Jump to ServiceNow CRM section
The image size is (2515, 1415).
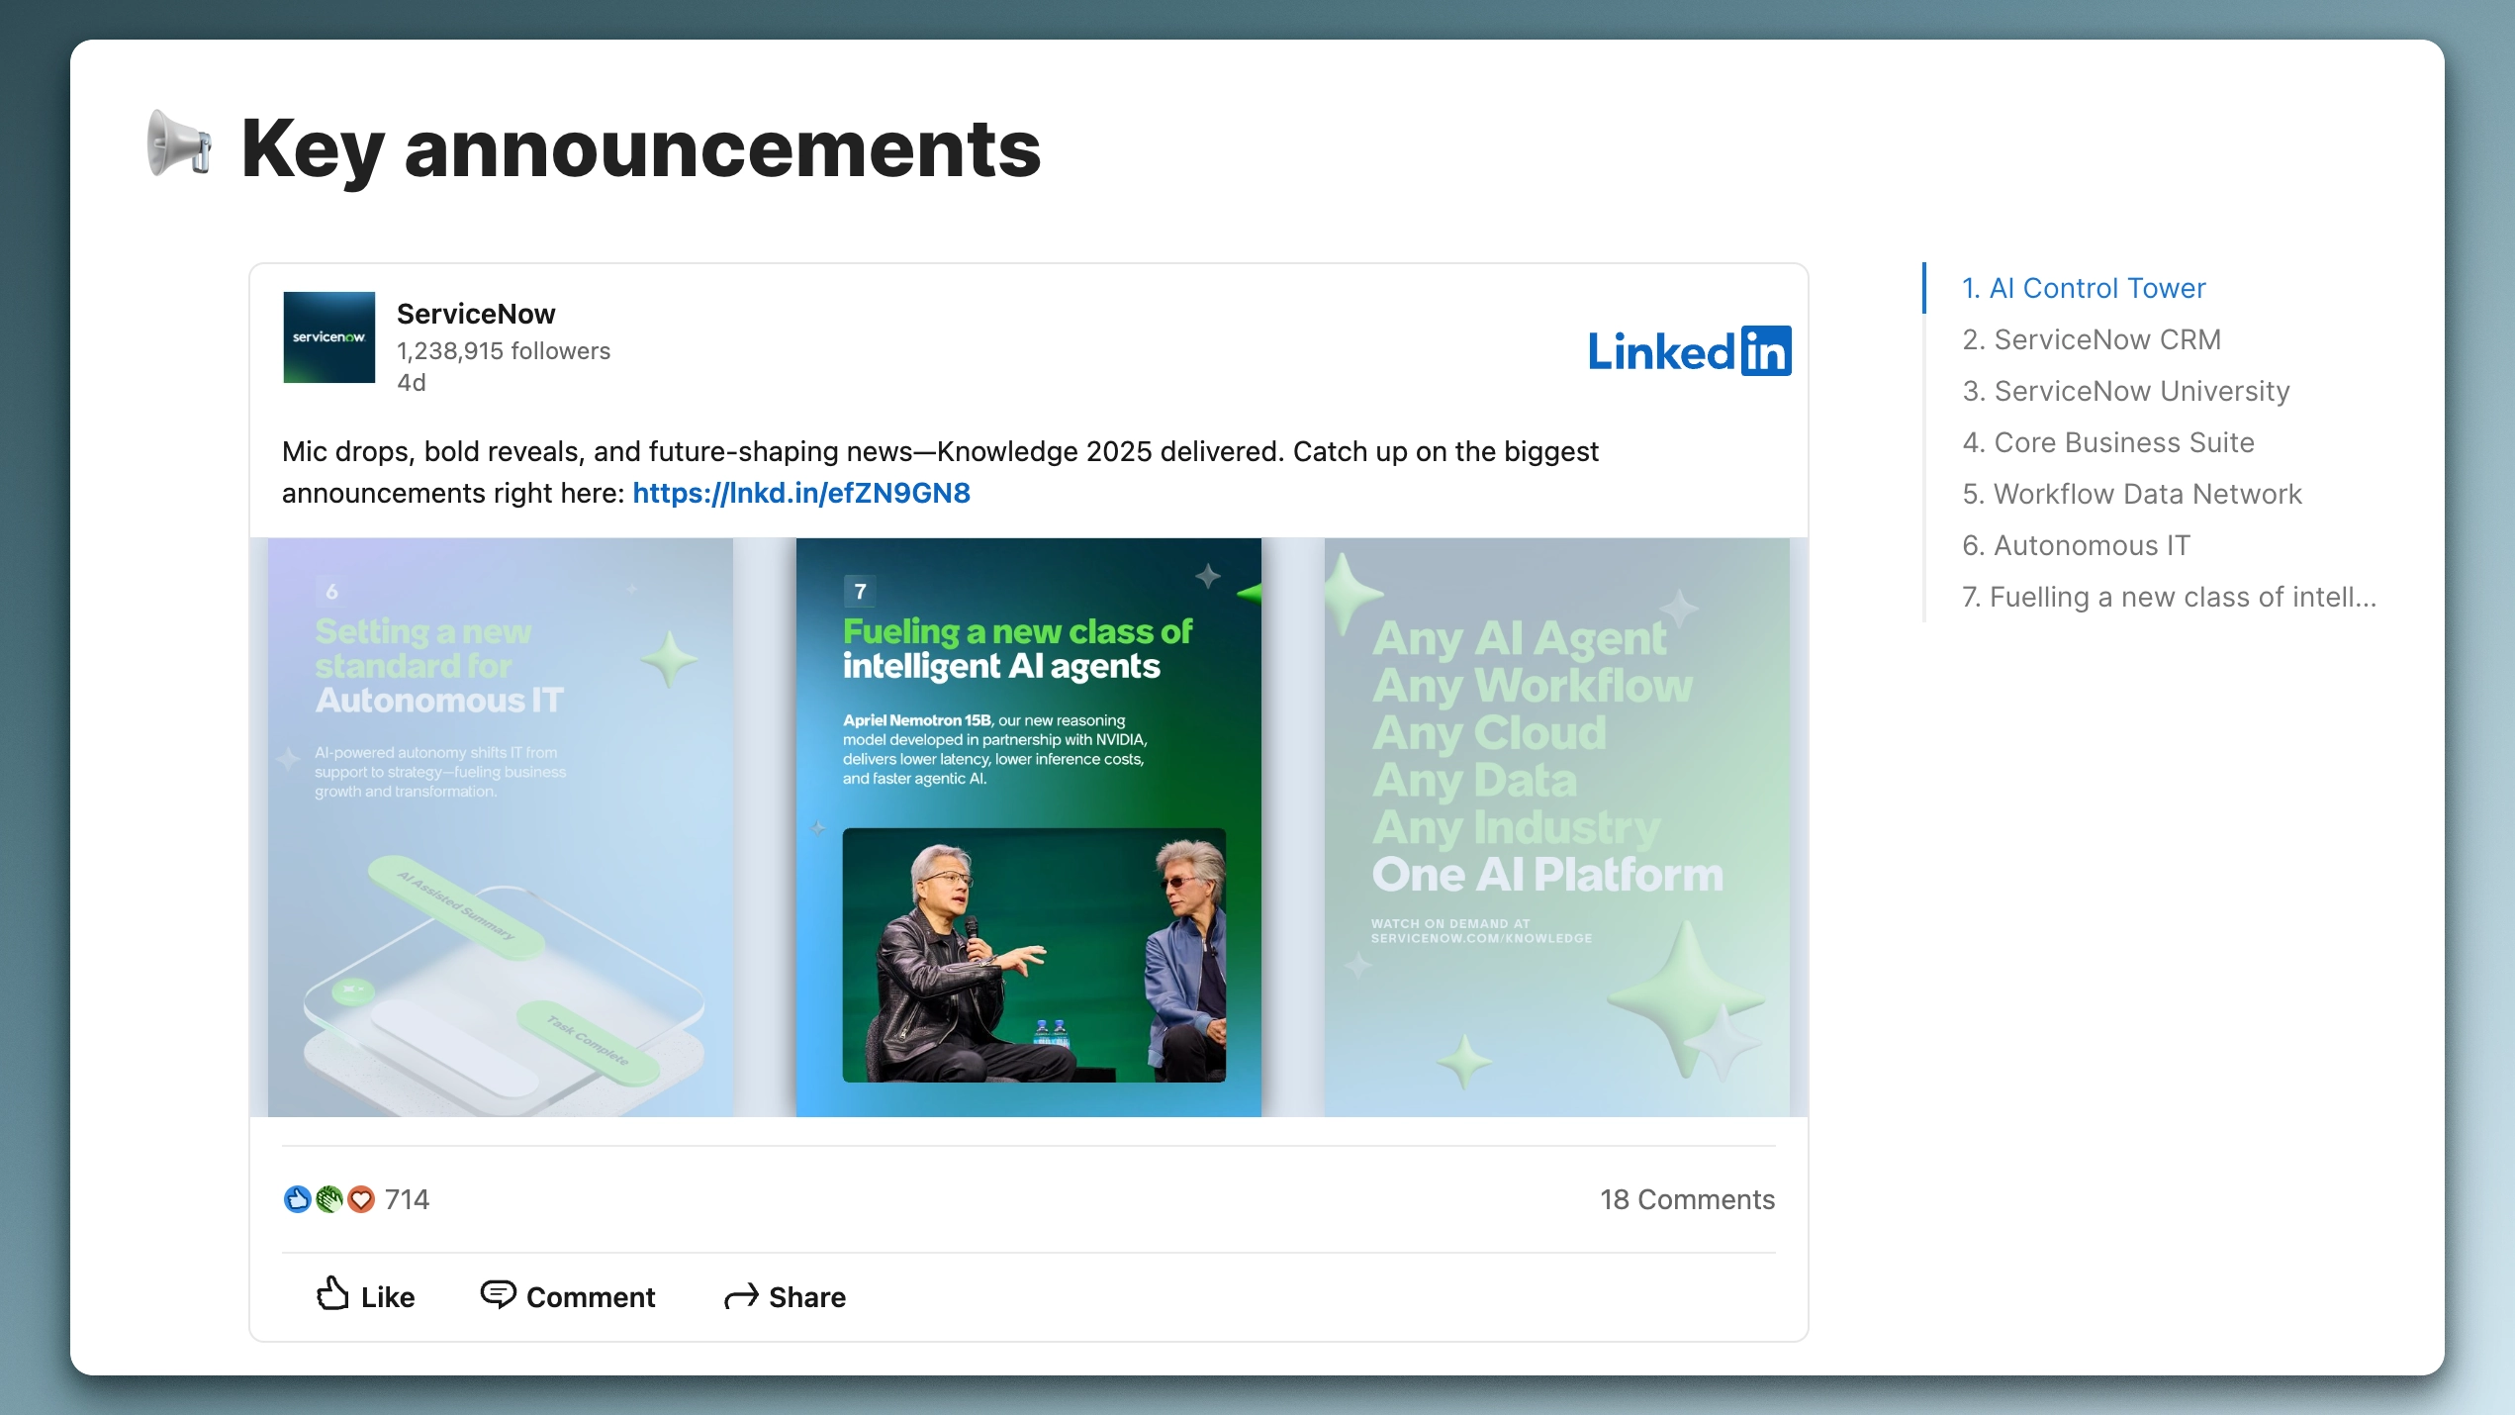(2090, 339)
